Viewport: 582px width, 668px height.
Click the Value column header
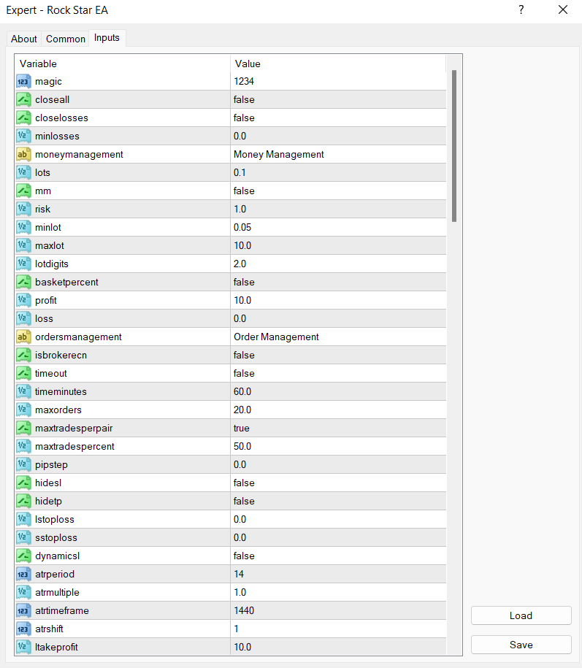pos(338,64)
